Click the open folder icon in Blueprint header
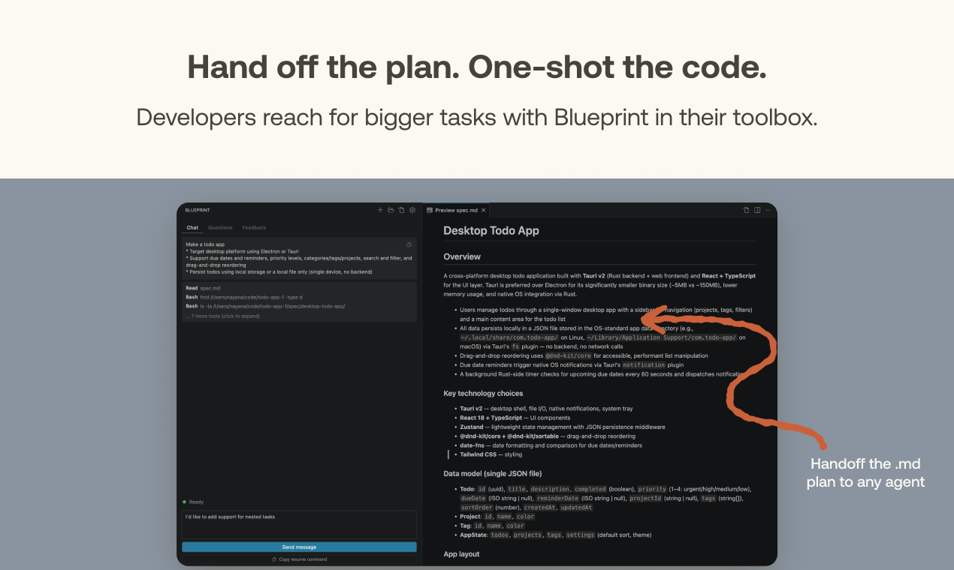 coord(391,210)
